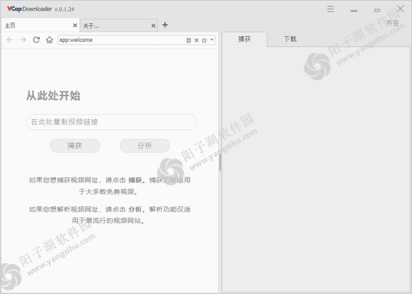The image size is (412, 294).
Task: Close the 主页 tab
Action: point(75,25)
